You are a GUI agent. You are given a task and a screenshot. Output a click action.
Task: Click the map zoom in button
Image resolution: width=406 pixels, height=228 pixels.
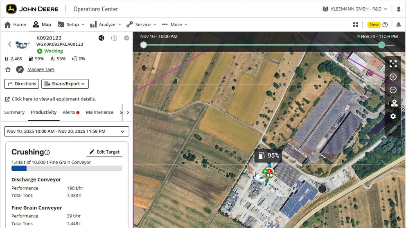(x=393, y=77)
